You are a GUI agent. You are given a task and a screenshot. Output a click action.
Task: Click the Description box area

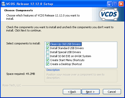pos(81,76)
